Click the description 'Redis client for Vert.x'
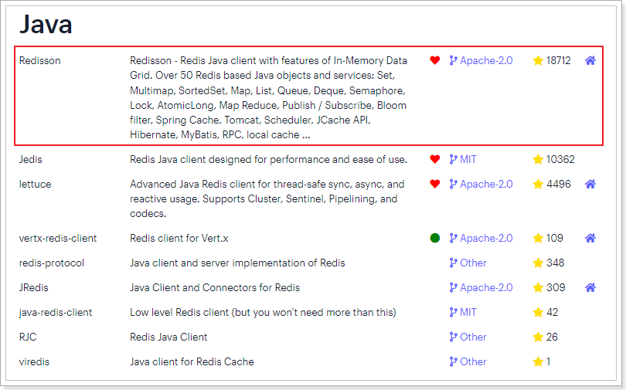The image size is (626, 390). coord(179,239)
